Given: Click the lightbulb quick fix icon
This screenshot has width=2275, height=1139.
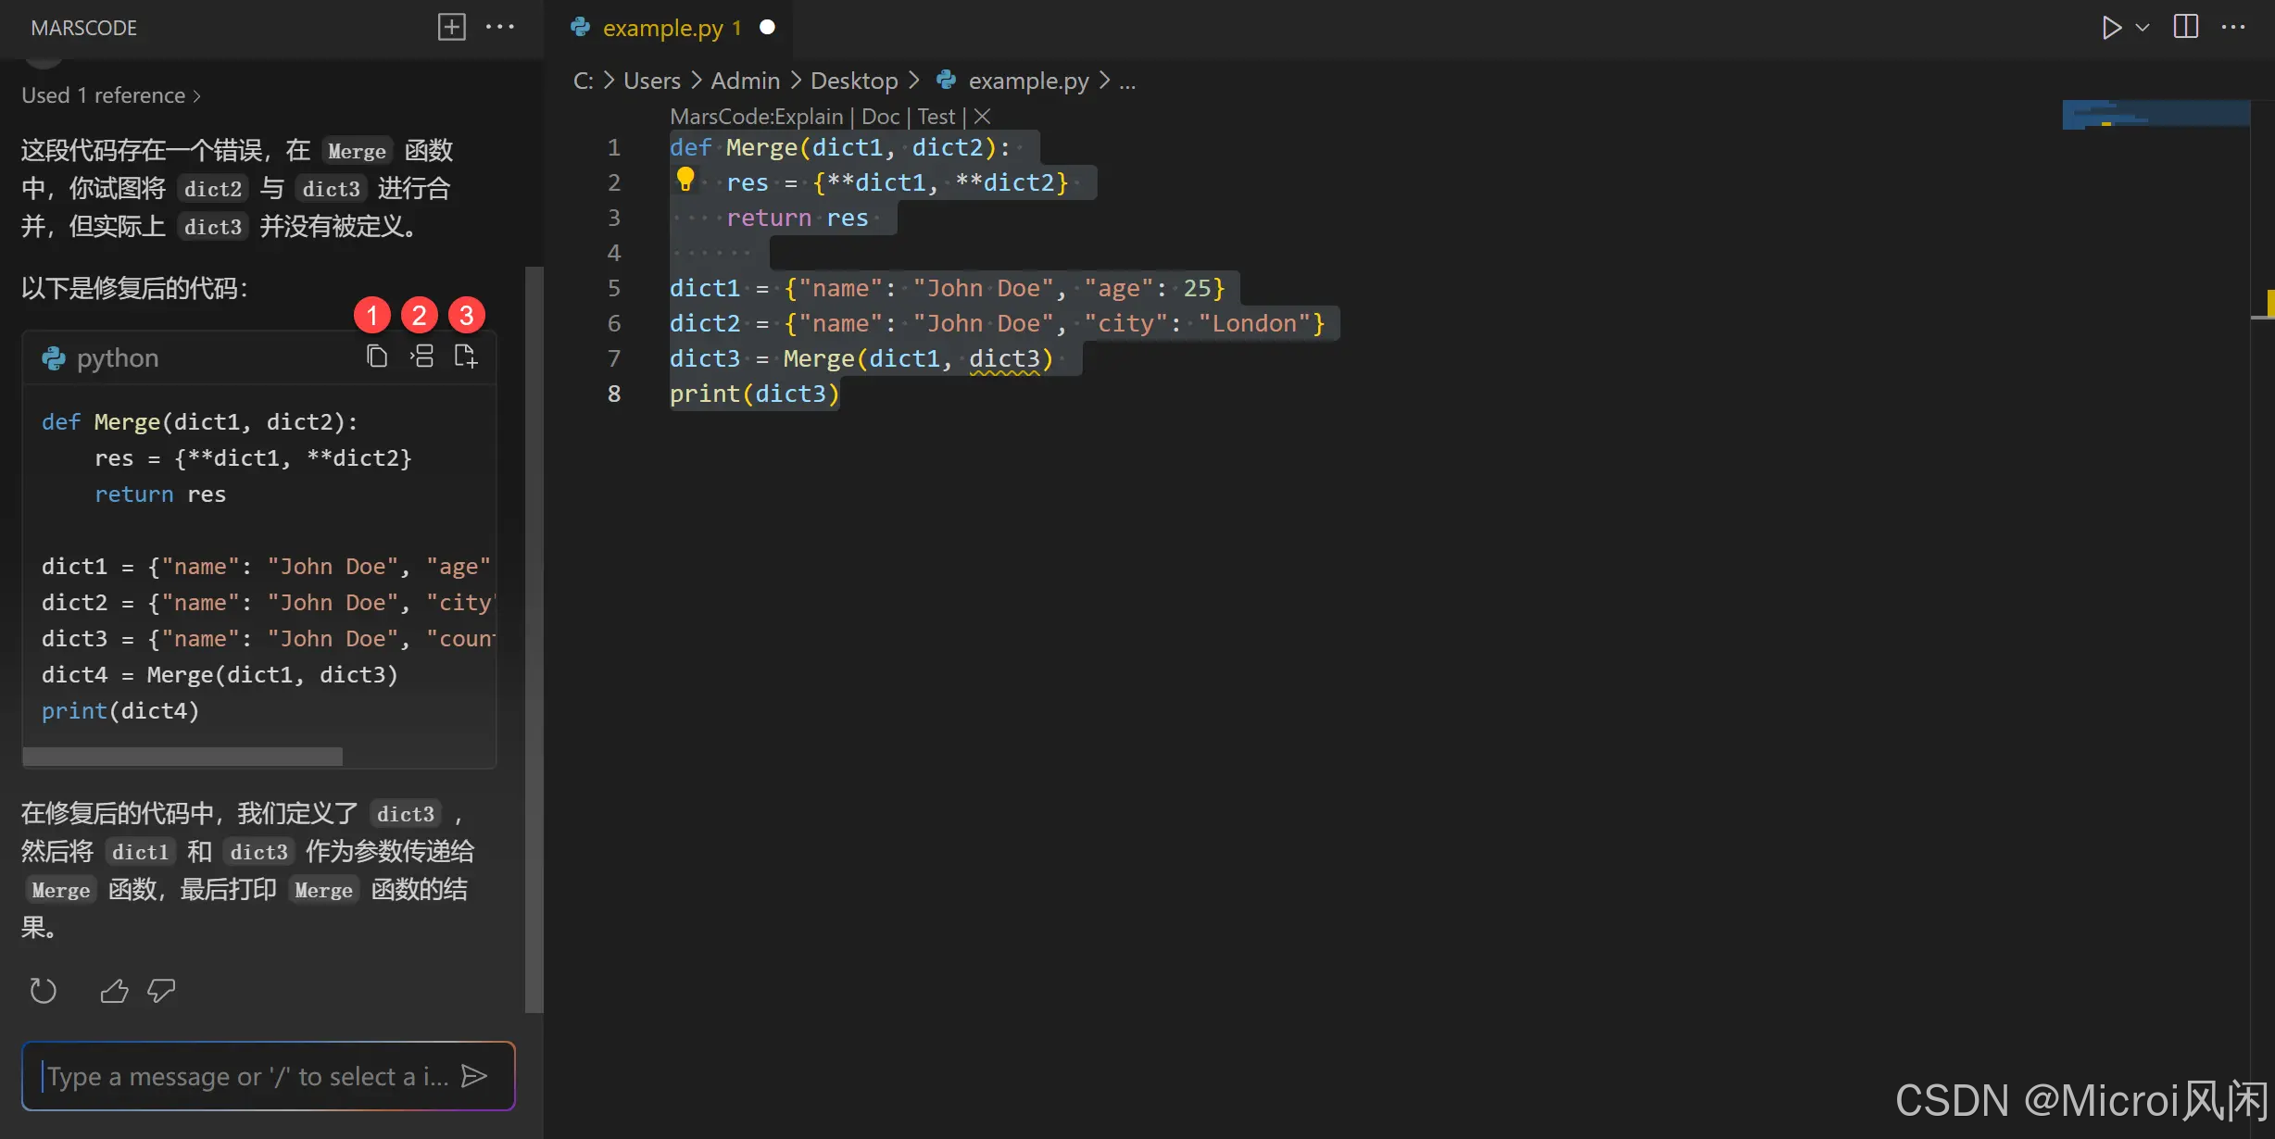Looking at the screenshot, I should 685,179.
